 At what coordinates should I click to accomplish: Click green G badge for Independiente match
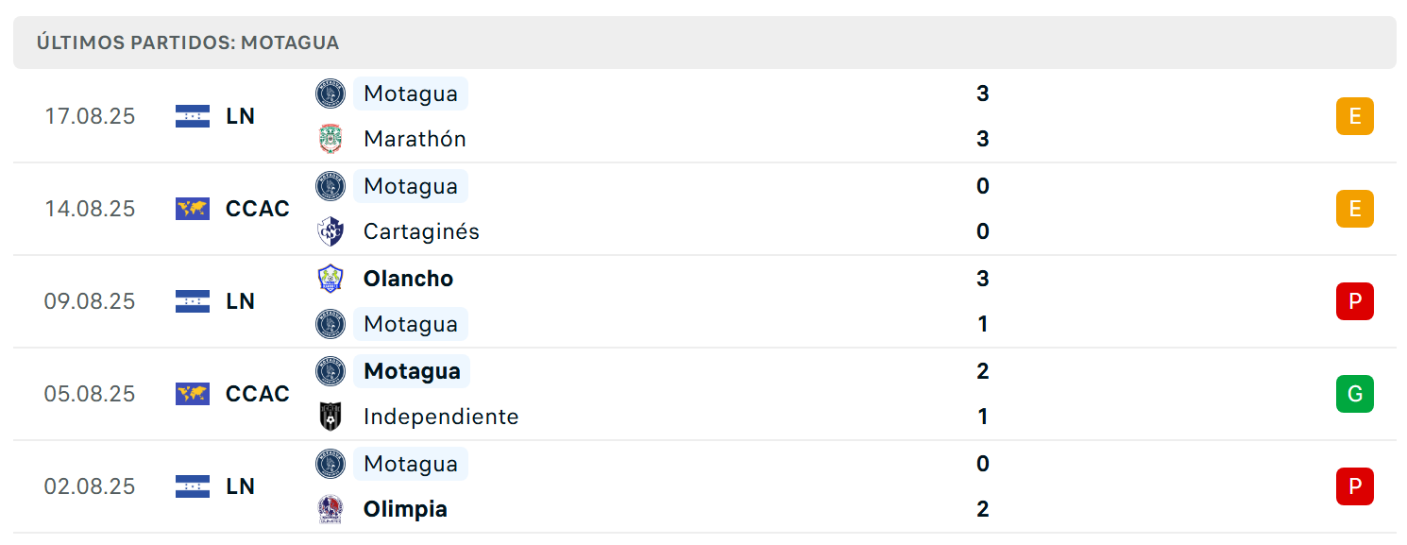(1355, 394)
